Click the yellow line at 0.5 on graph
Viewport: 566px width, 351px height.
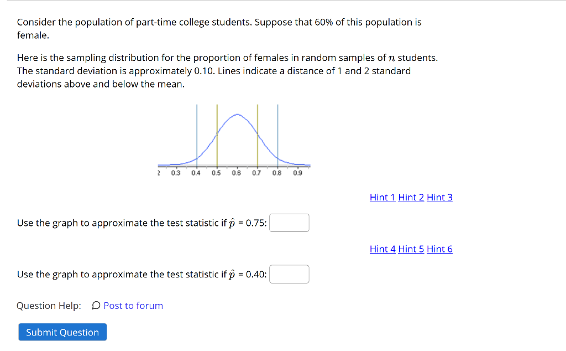click(217, 136)
